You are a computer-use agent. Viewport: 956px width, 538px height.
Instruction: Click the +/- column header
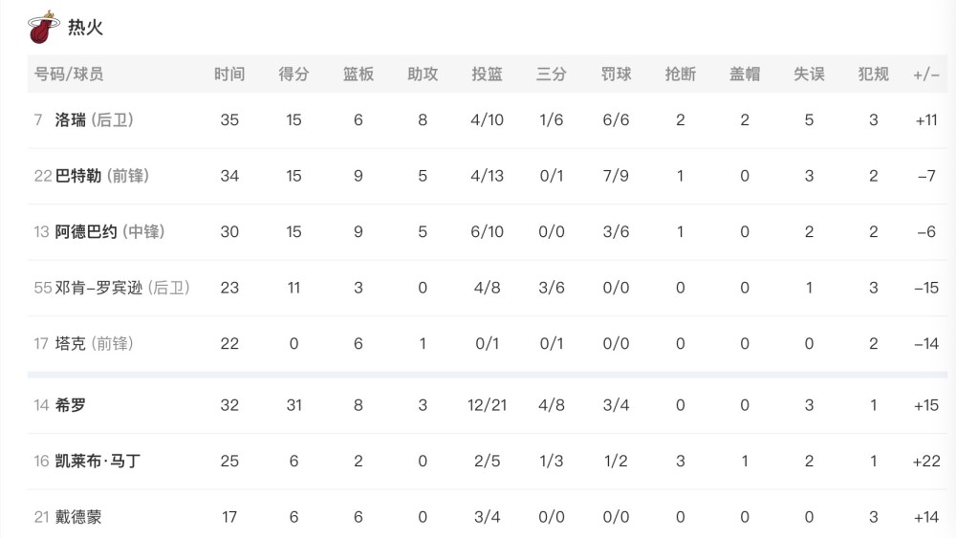click(926, 75)
